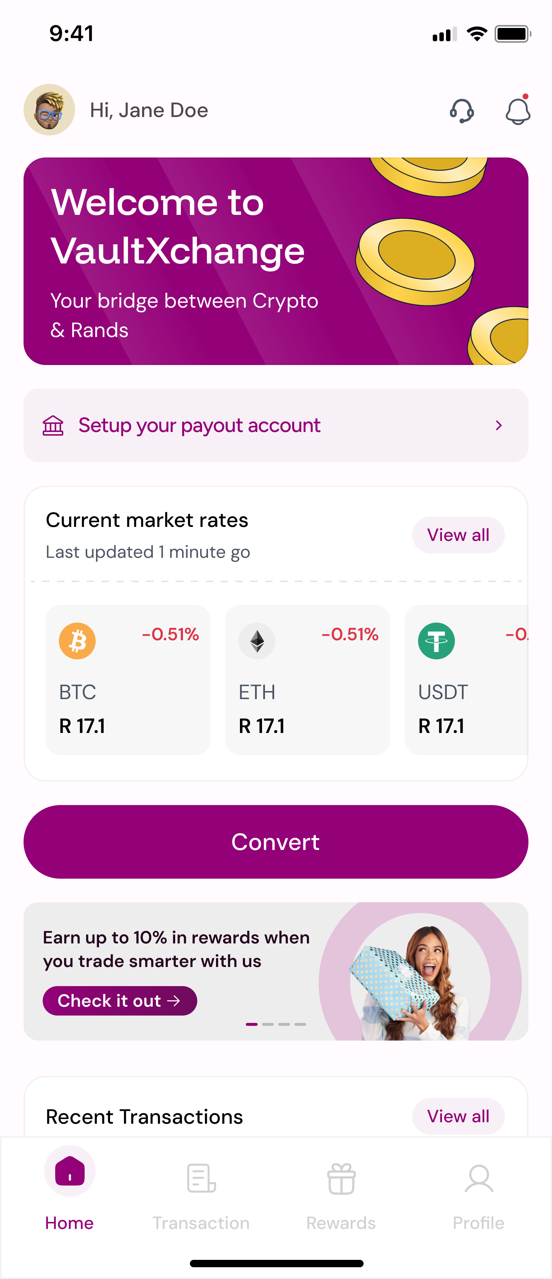View all current market rates
The image size is (552, 1279).
tap(458, 535)
